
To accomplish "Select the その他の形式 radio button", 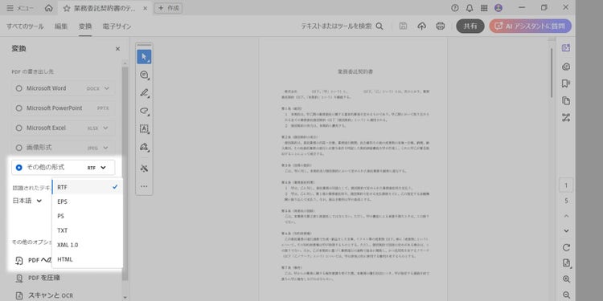I will [x=18, y=168].
